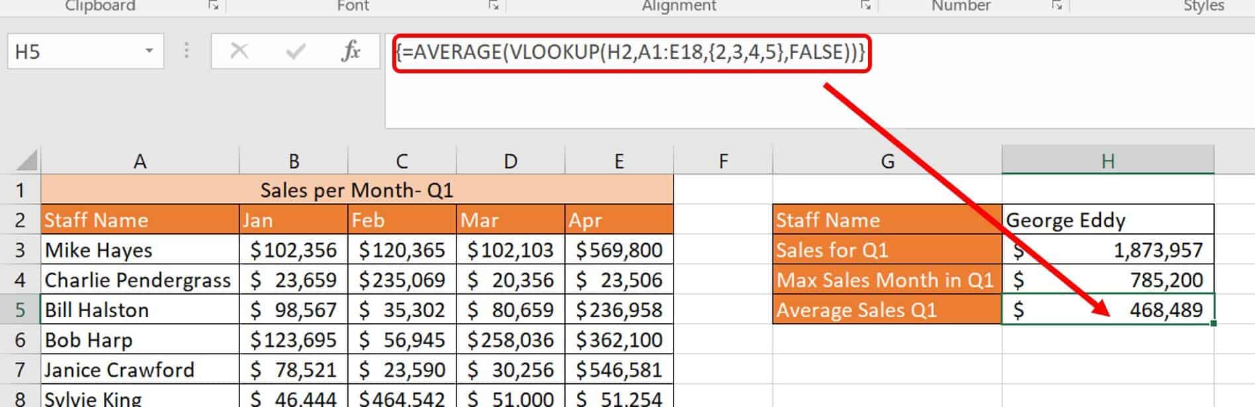Select column B header
The height and width of the screenshot is (407, 1255).
(x=294, y=161)
